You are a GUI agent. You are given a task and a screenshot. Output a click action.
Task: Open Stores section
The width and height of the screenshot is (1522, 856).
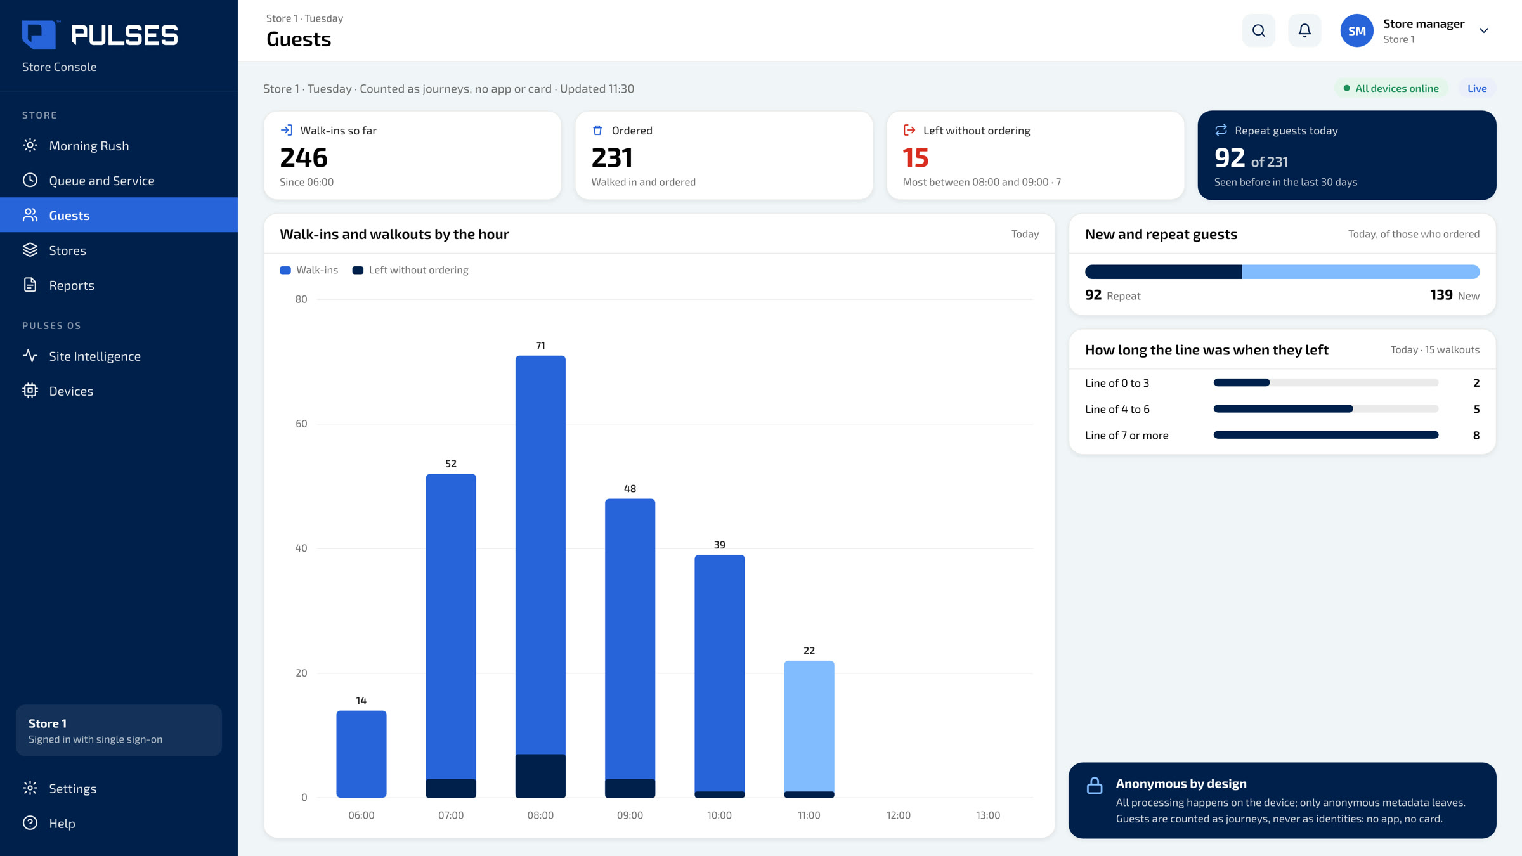click(119, 250)
